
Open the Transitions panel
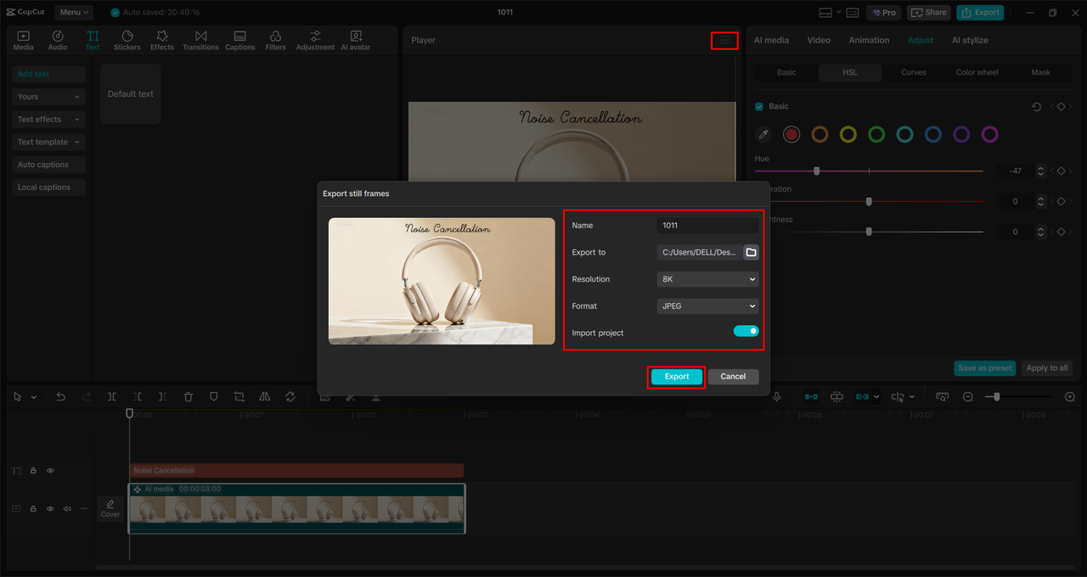tap(200, 40)
